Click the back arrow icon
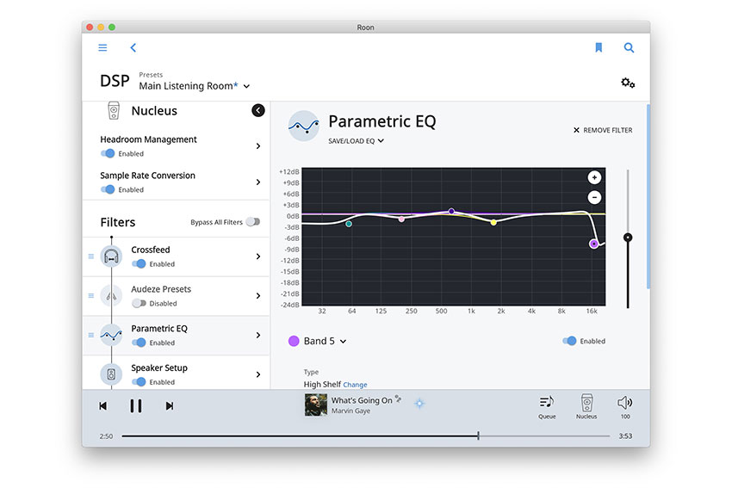 133,48
